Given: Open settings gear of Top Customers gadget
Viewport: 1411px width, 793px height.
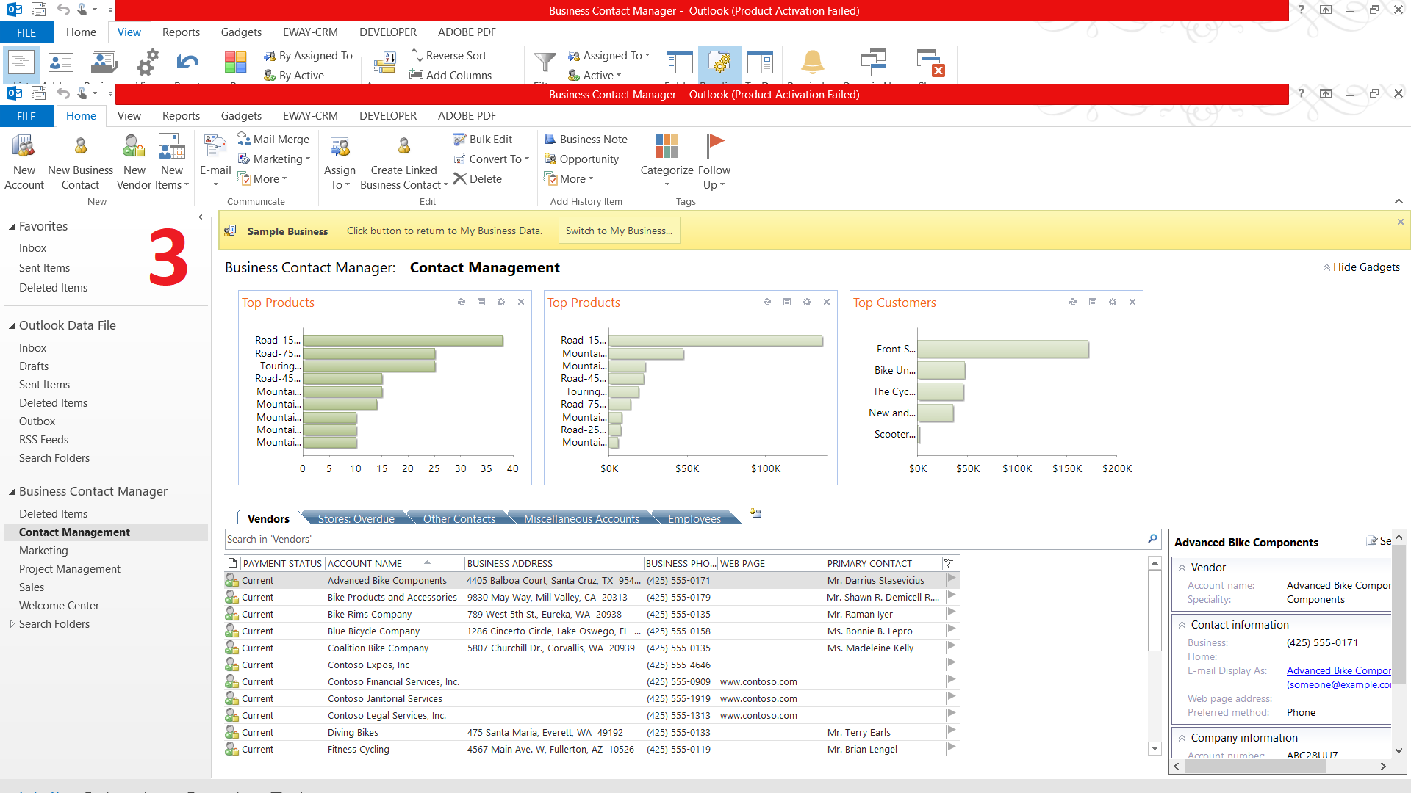Looking at the screenshot, I should tap(1113, 302).
